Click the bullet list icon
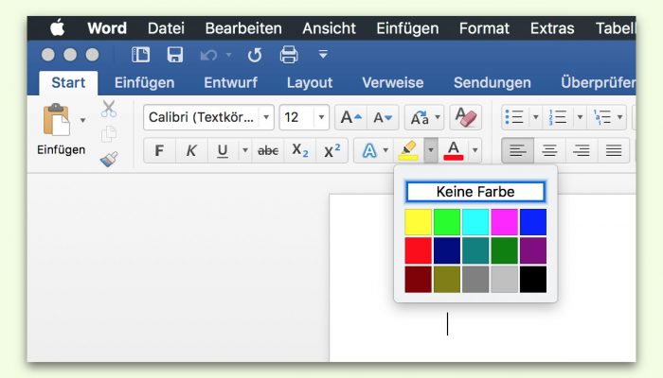Screen dimensions: 663x378 (514, 117)
